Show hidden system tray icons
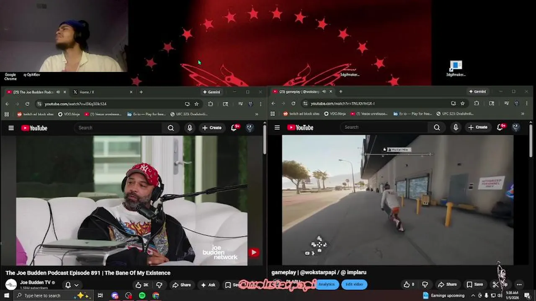This screenshot has width=536, height=301. tap(473, 296)
